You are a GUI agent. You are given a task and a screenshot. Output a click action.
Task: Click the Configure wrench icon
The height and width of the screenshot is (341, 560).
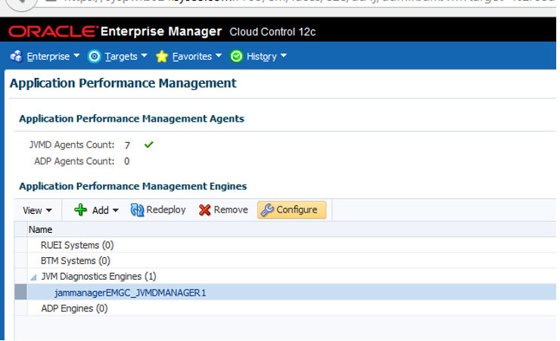pos(267,209)
